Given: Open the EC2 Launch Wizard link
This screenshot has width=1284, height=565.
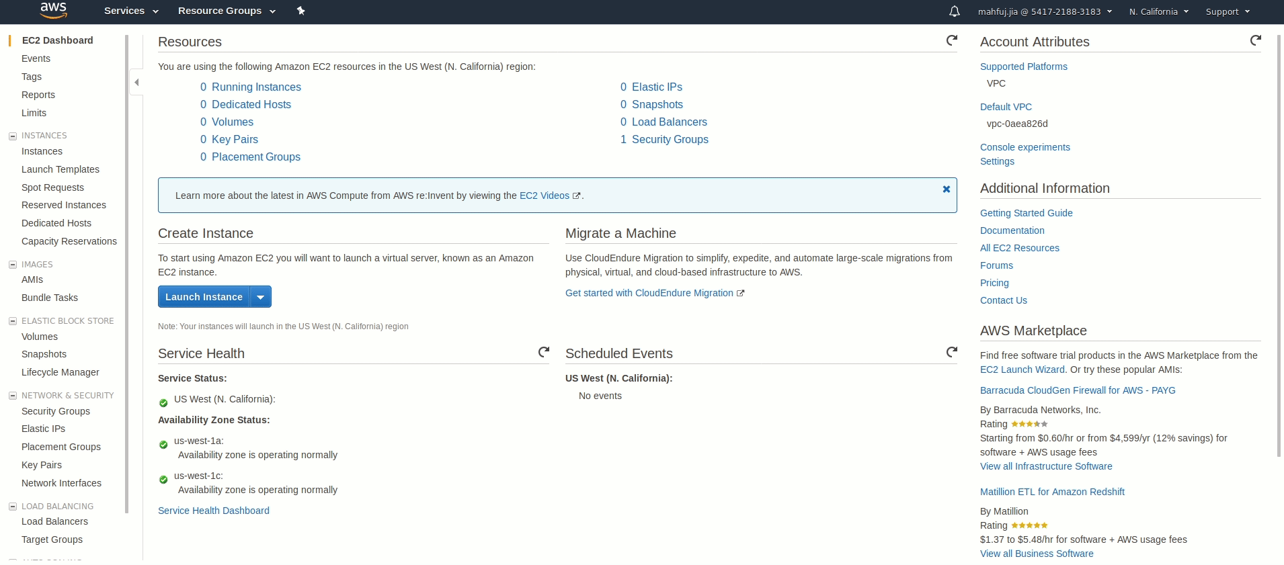Looking at the screenshot, I should tap(1022, 370).
